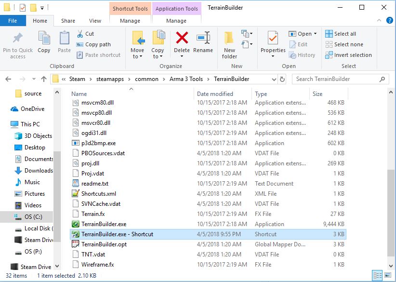Screen dimensions: 396x282
Task: Expand the Open dropdown arrow
Action: 315,34
